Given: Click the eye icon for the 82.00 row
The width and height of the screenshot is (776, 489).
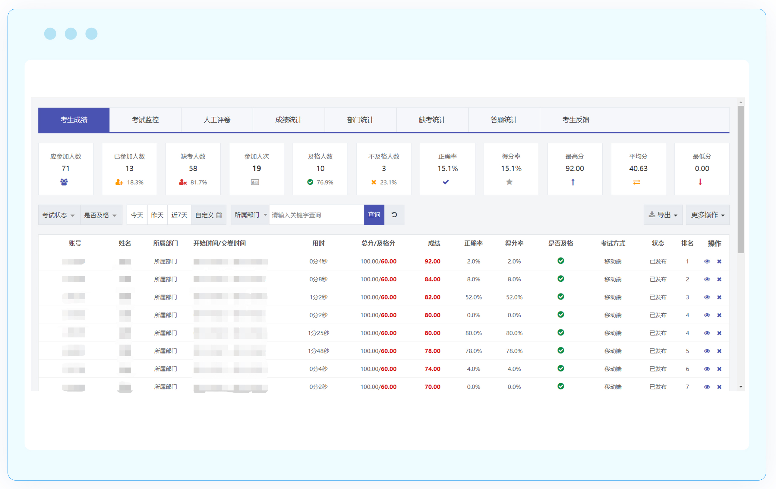Looking at the screenshot, I should tap(707, 297).
